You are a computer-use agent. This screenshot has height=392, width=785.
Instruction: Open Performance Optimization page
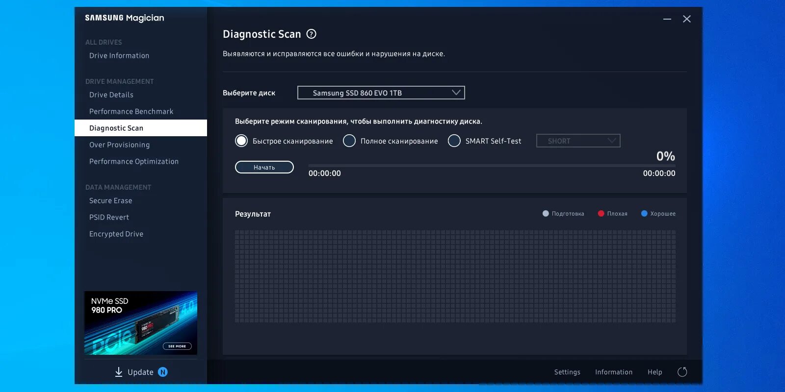coord(134,161)
